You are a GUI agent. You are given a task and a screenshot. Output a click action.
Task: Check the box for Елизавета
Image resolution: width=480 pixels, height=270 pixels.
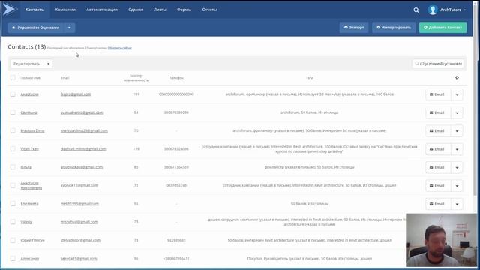point(13,203)
